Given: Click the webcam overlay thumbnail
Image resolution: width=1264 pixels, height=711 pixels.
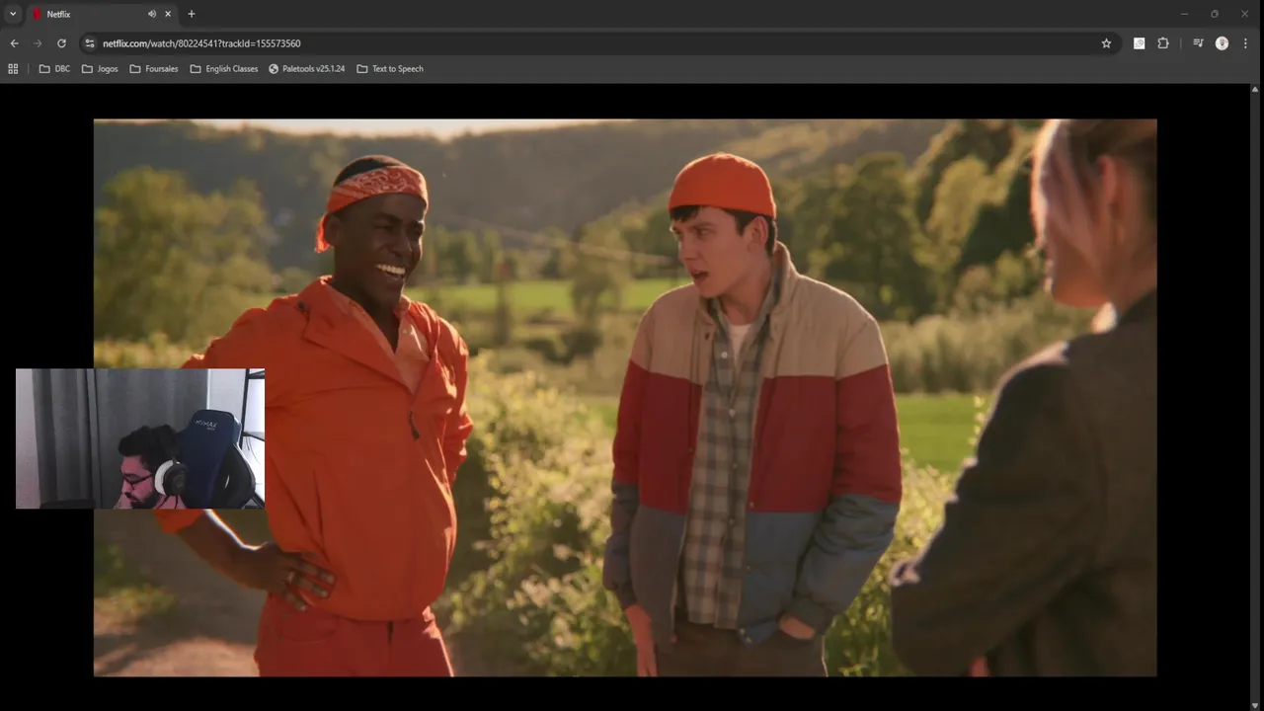Looking at the screenshot, I should tap(140, 438).
